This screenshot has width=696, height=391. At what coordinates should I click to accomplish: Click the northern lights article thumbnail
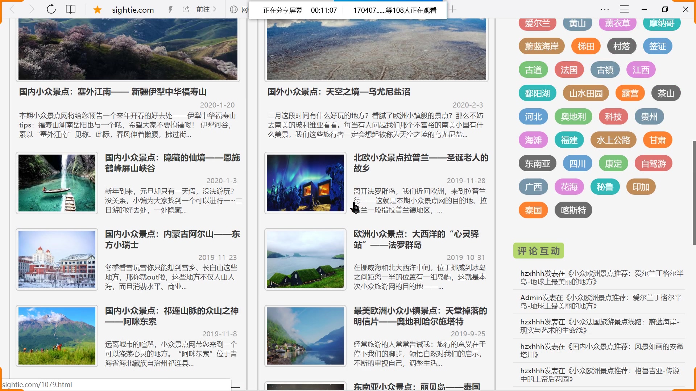pos(305,183)
